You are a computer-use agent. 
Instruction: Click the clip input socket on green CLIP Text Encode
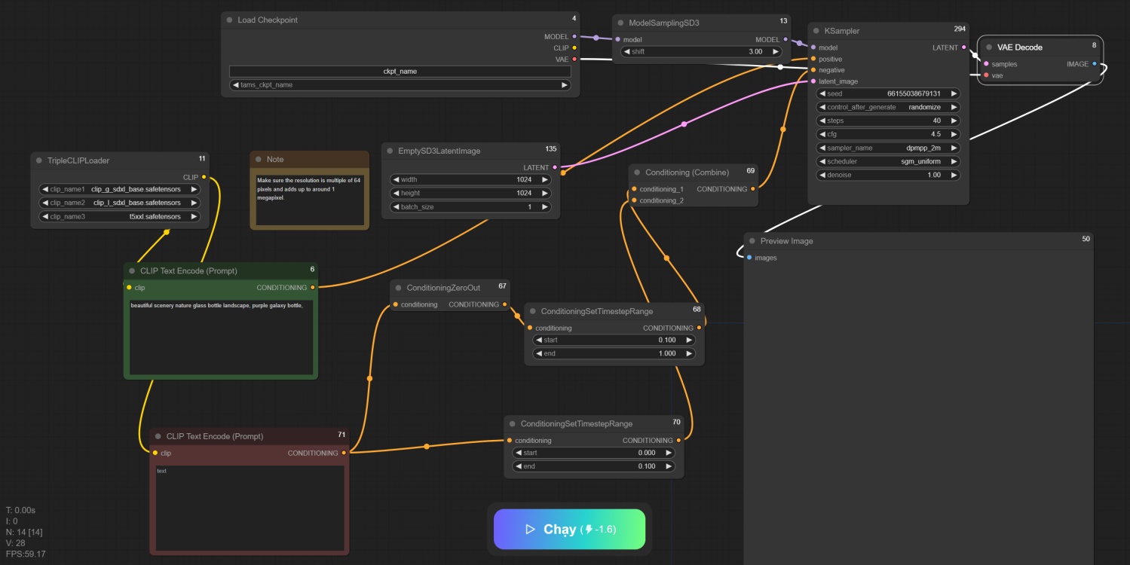click(129, 287)
